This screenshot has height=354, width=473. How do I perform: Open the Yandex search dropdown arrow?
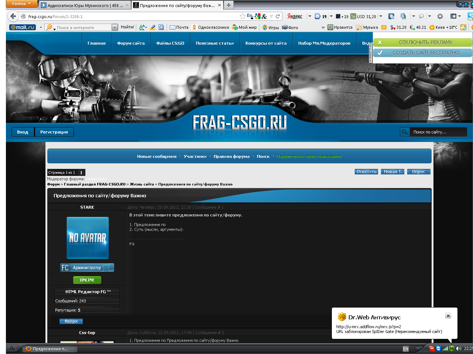coord(310,16)
